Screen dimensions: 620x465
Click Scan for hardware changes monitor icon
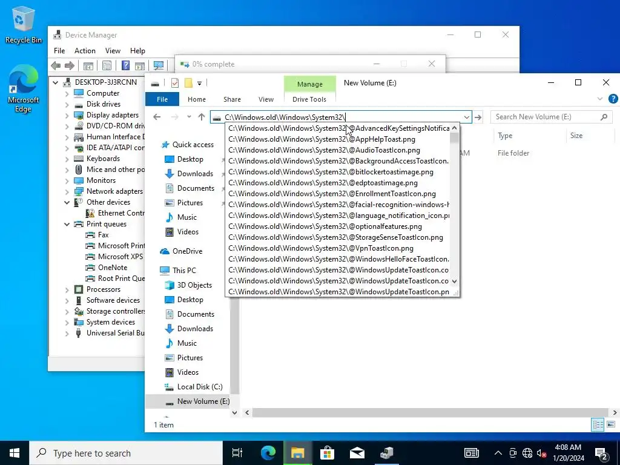click(159, 65)
